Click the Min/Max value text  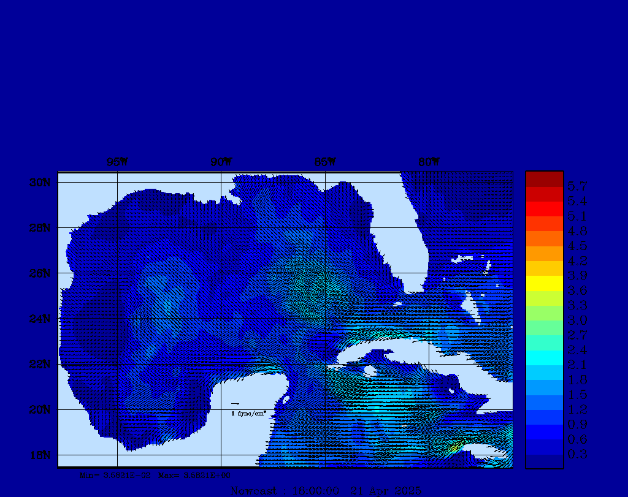155,475
